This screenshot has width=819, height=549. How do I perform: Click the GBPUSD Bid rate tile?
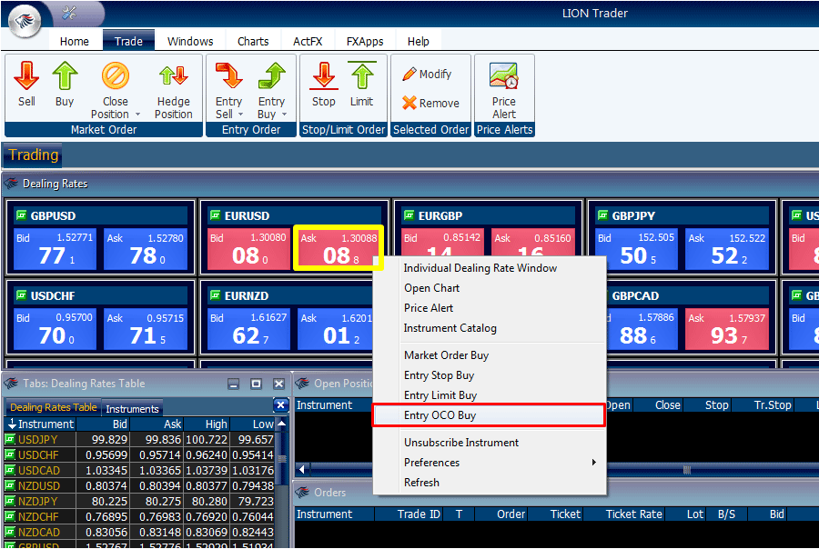[x=55, y=249]
